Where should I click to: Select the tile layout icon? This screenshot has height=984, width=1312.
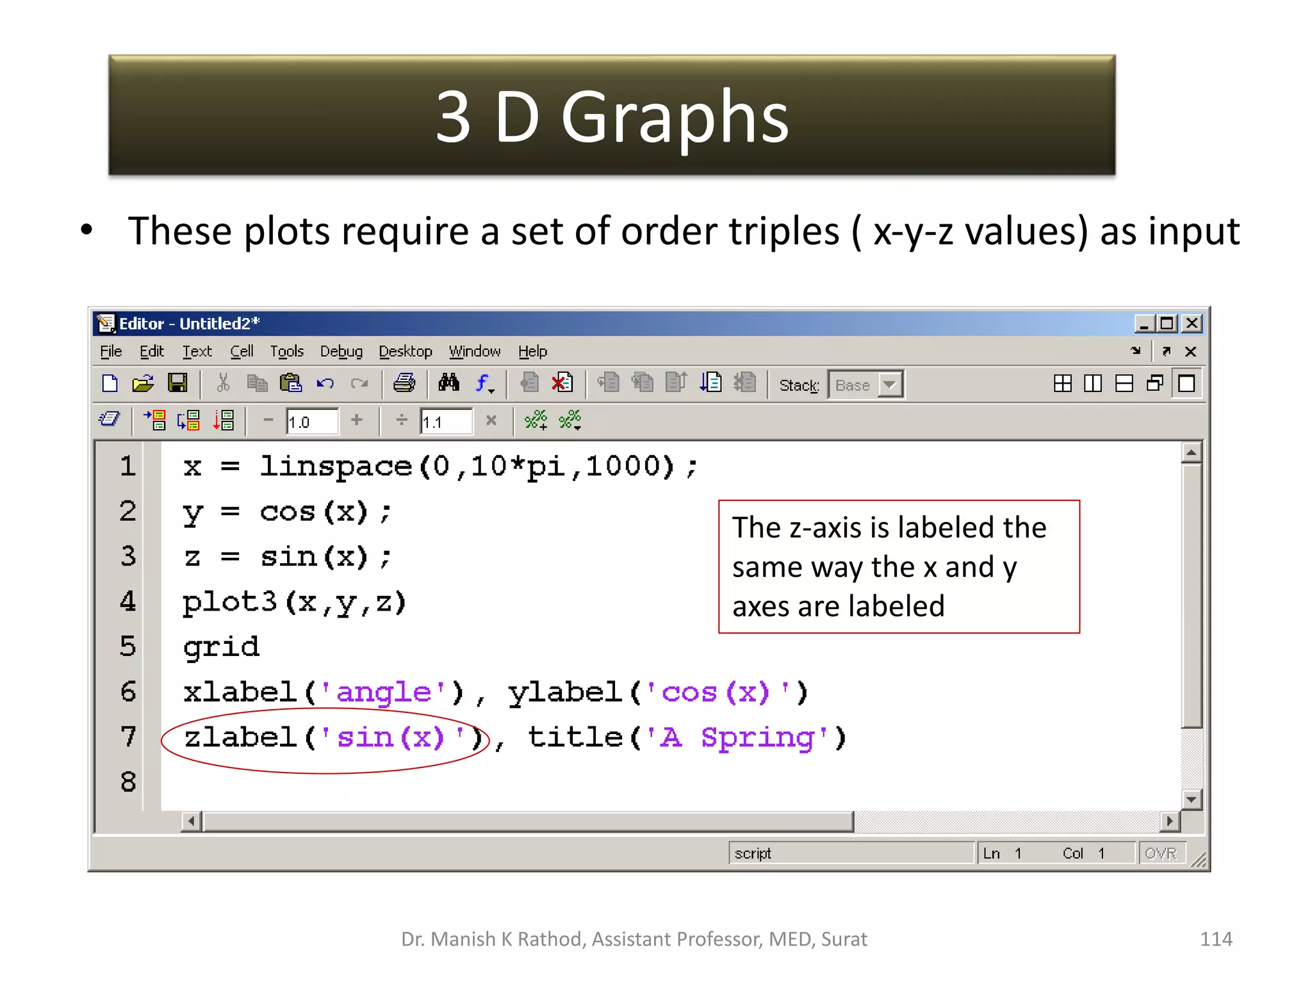pos(1062,383)
